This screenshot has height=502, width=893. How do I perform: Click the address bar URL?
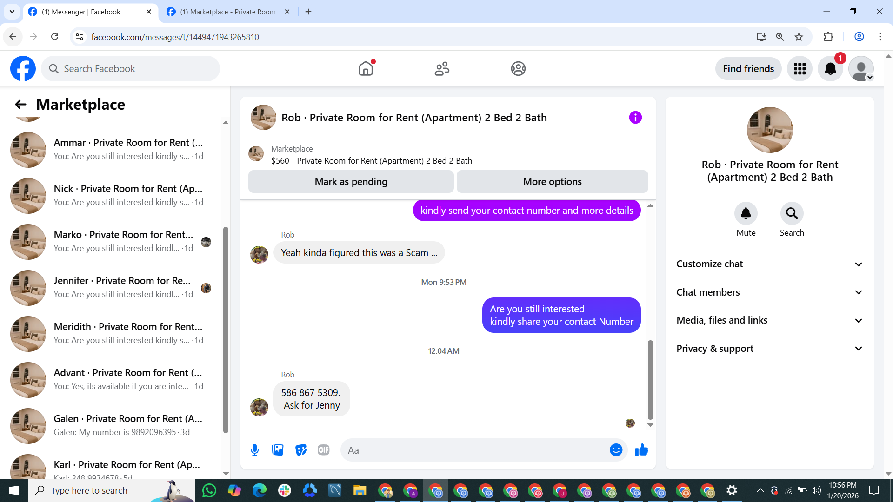tap(175, 37)
